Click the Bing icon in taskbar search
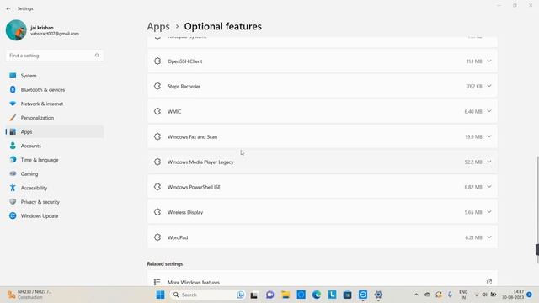The image size is (539, 303). point(240,295)
